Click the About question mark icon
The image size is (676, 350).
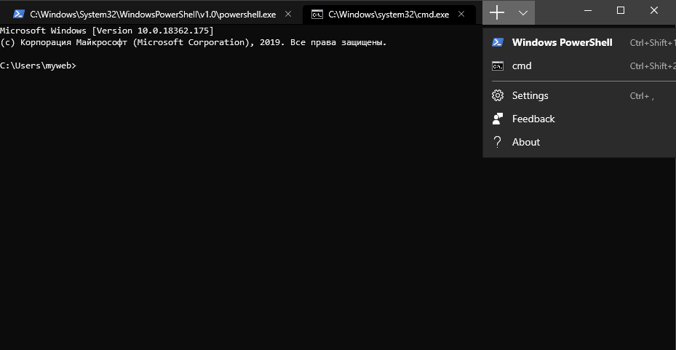click(498, 142)
